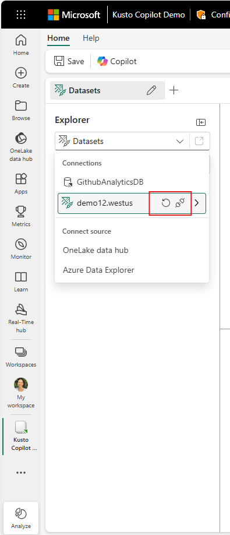Refresh the demo12.westus connection
This screenshot has width=230, height=535.
[x=165, y=203]
